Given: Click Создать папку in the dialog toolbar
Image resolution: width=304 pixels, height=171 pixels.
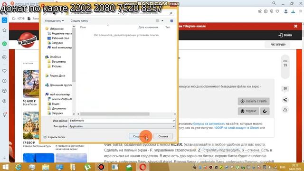Looking at the screenshot, I should click(x=79, y=20).
